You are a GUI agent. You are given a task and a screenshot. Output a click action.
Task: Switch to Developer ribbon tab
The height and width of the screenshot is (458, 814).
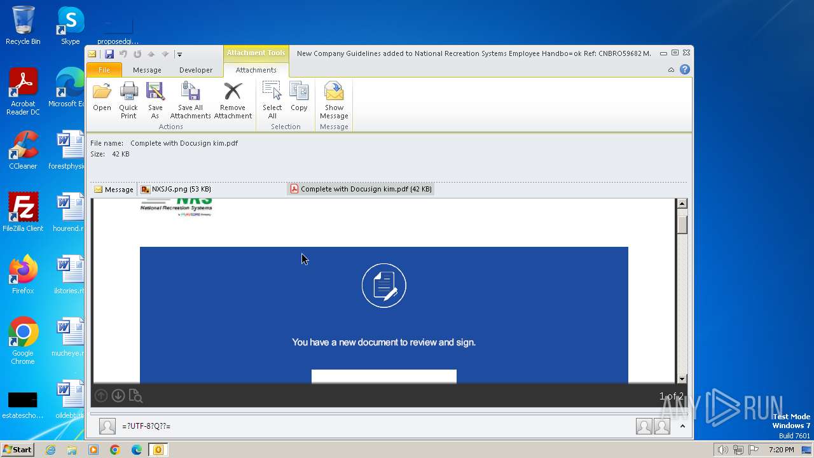[x=196, y=70]
